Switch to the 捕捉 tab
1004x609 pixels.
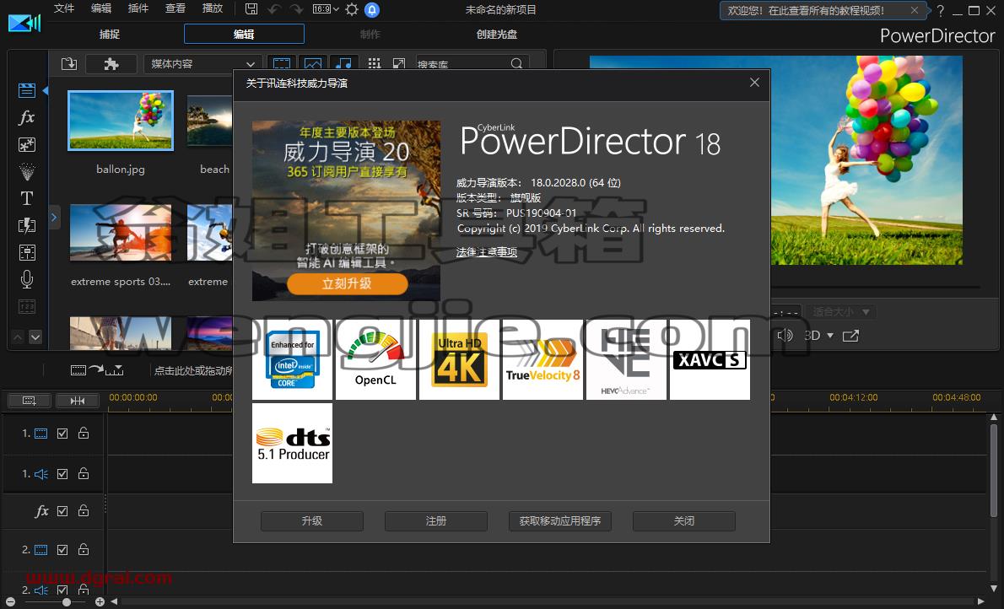[110, 34]
